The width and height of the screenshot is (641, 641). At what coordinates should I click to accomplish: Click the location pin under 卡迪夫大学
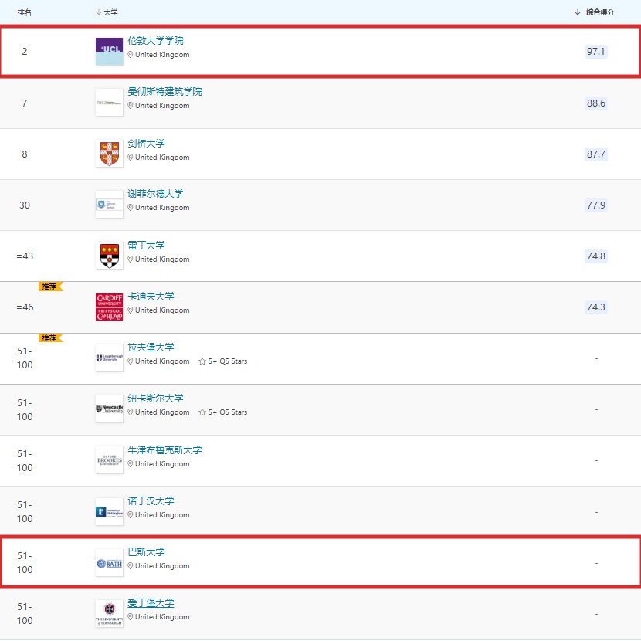131,310
